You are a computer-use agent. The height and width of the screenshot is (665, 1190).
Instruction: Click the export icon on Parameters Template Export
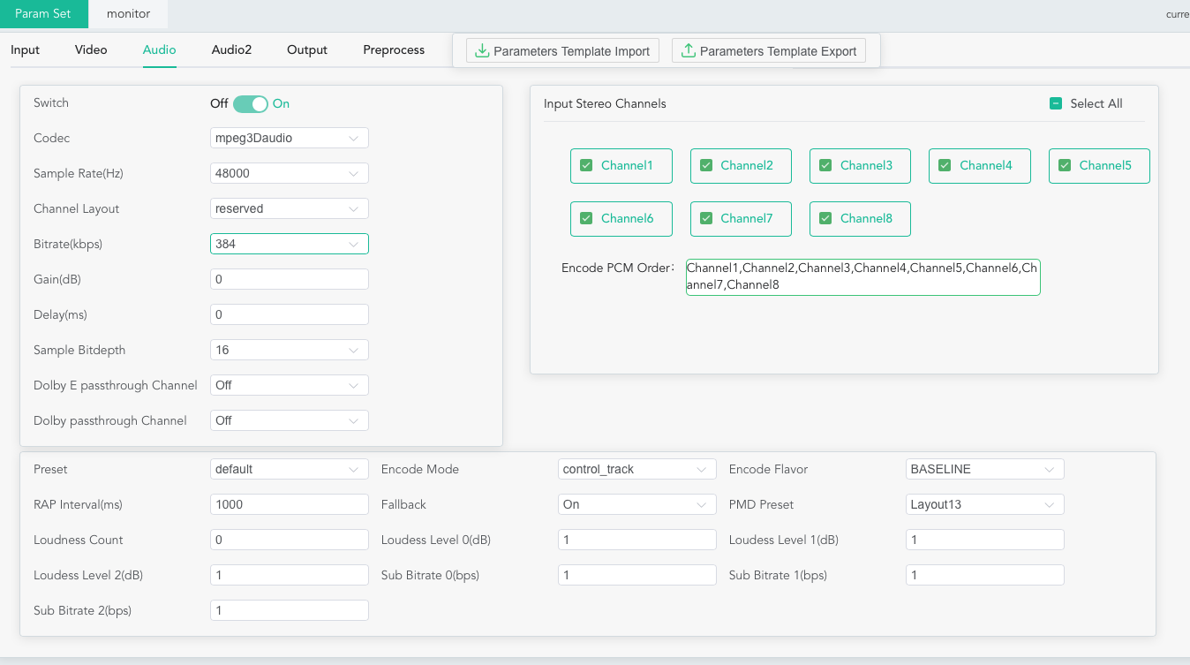689,51
